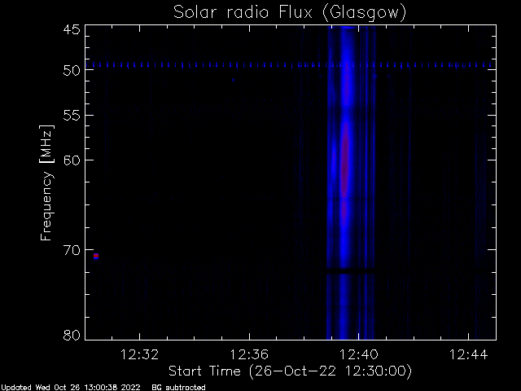Select the 70 frequency axis label
Image resolution: width=521 pixels, height=391 pixels.
pos(72,250)
